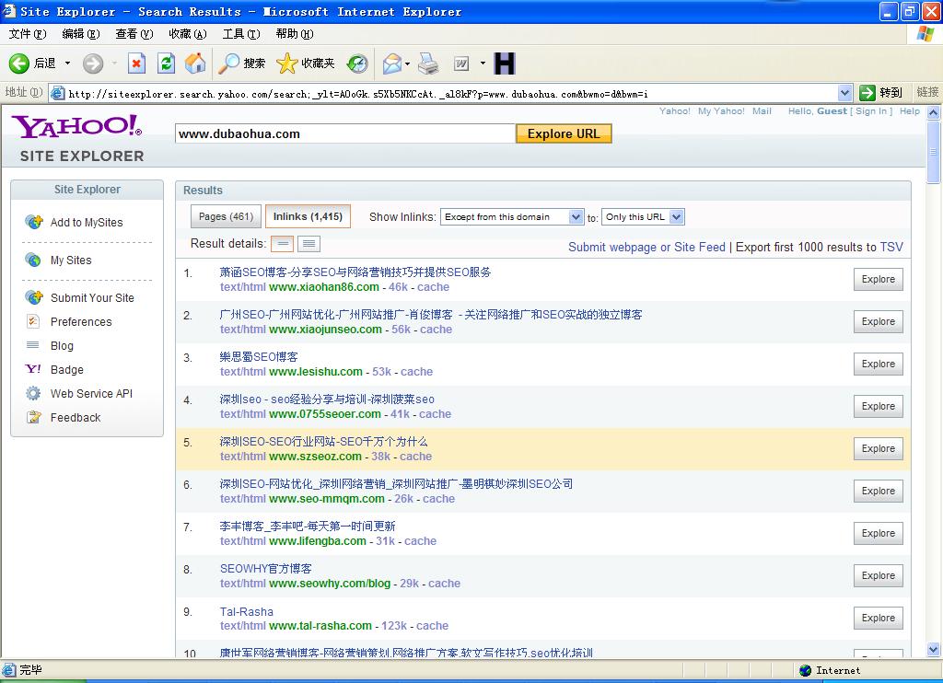This screenshot has height=683, width=943.
Task: Click the My Sites globe icon
Action: tap(33, 260)
